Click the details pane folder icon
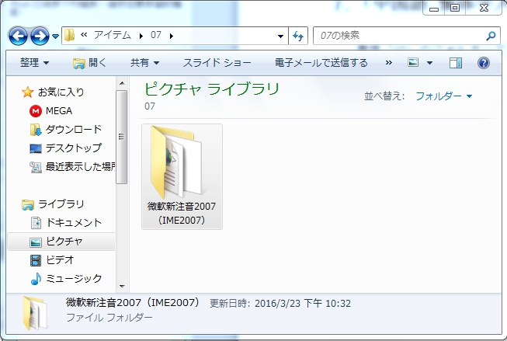Image resolution: width=507 pixels, height=341 pixels. tap(35, 314)
